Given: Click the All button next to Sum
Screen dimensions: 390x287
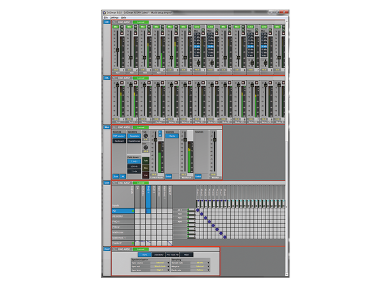Looking at the screenshot, I should tap(123, 177).
